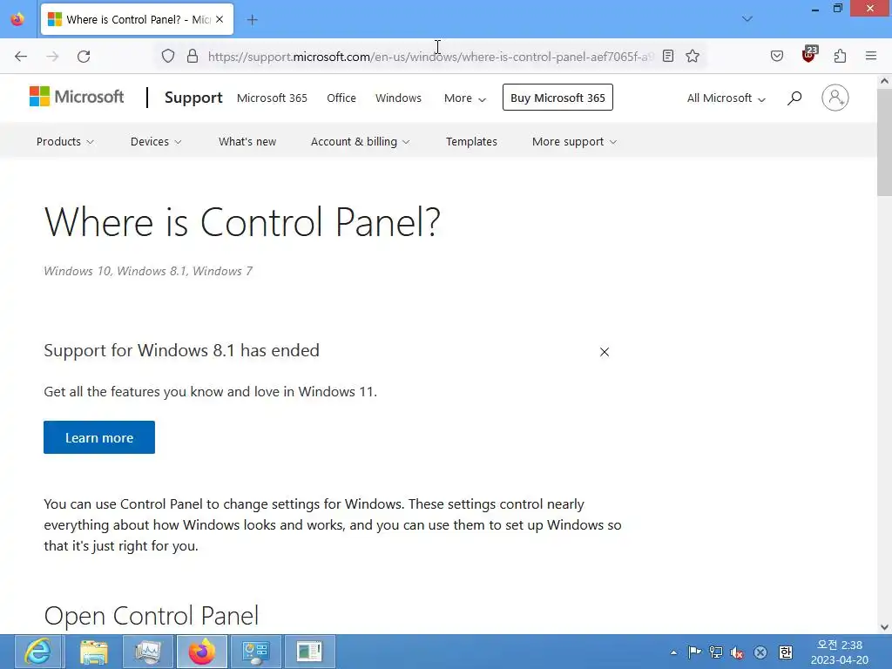Click the sign-in account avatar icon

pyautogui.click(x=835, y=98)
